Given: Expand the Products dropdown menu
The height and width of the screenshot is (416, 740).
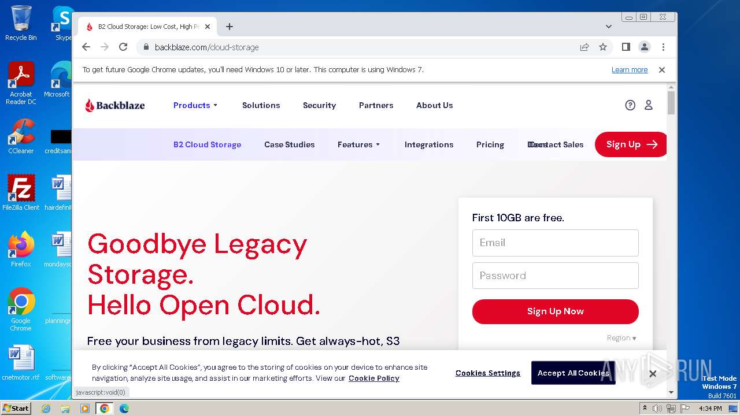Looking at the screenshot, I should [x=195, y=105].
